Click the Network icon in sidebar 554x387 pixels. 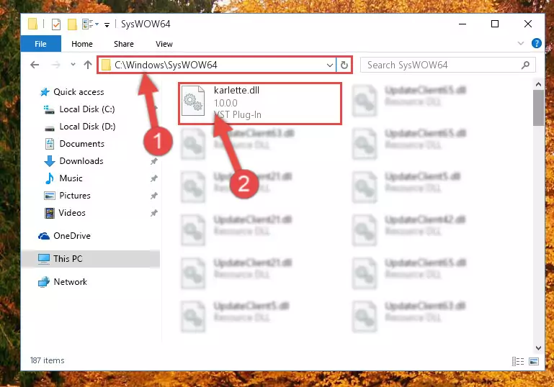point(44,282)
